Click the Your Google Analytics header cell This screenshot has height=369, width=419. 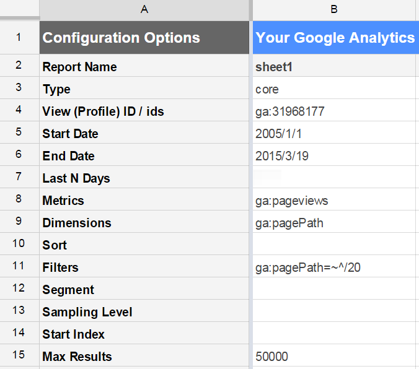[335, 38]
